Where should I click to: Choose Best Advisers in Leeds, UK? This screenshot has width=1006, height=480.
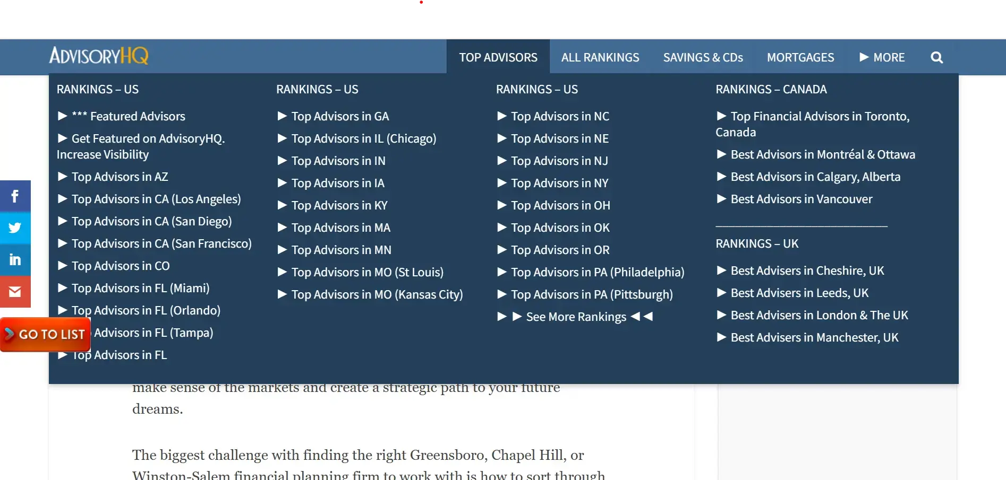click(799, 293)
